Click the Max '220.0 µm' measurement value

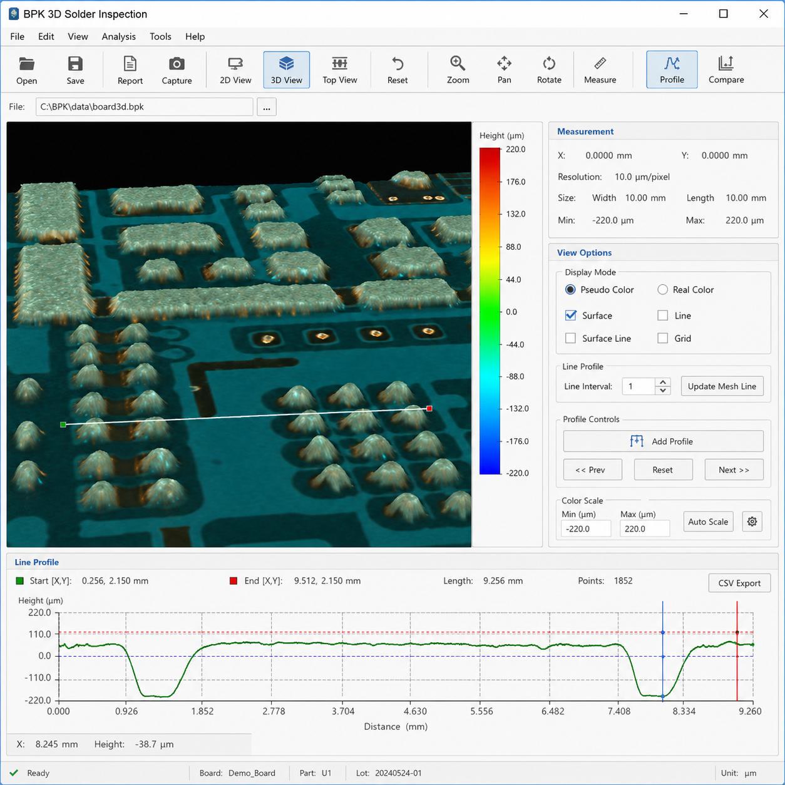point(744,220)
